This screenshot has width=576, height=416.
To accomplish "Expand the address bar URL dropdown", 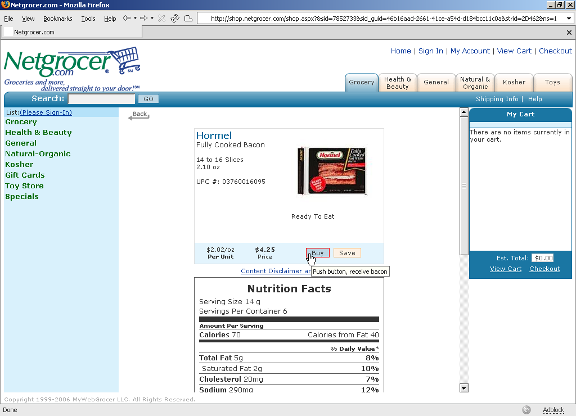I will (569, 19).
